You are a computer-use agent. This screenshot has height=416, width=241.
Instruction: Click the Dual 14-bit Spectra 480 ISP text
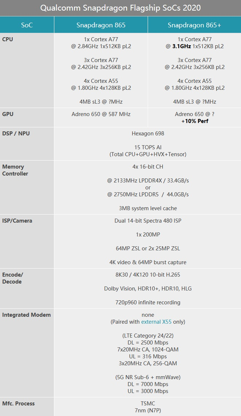(x=148, y=221)
